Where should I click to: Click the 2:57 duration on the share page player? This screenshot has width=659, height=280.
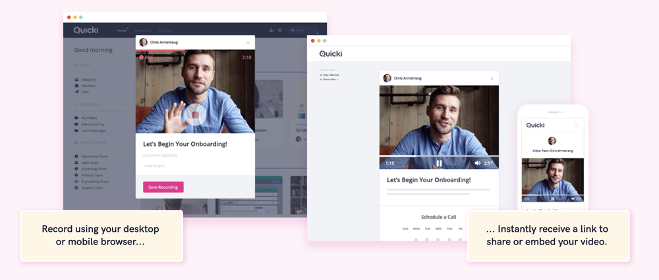pyautogui.click(x=488, y=163)
